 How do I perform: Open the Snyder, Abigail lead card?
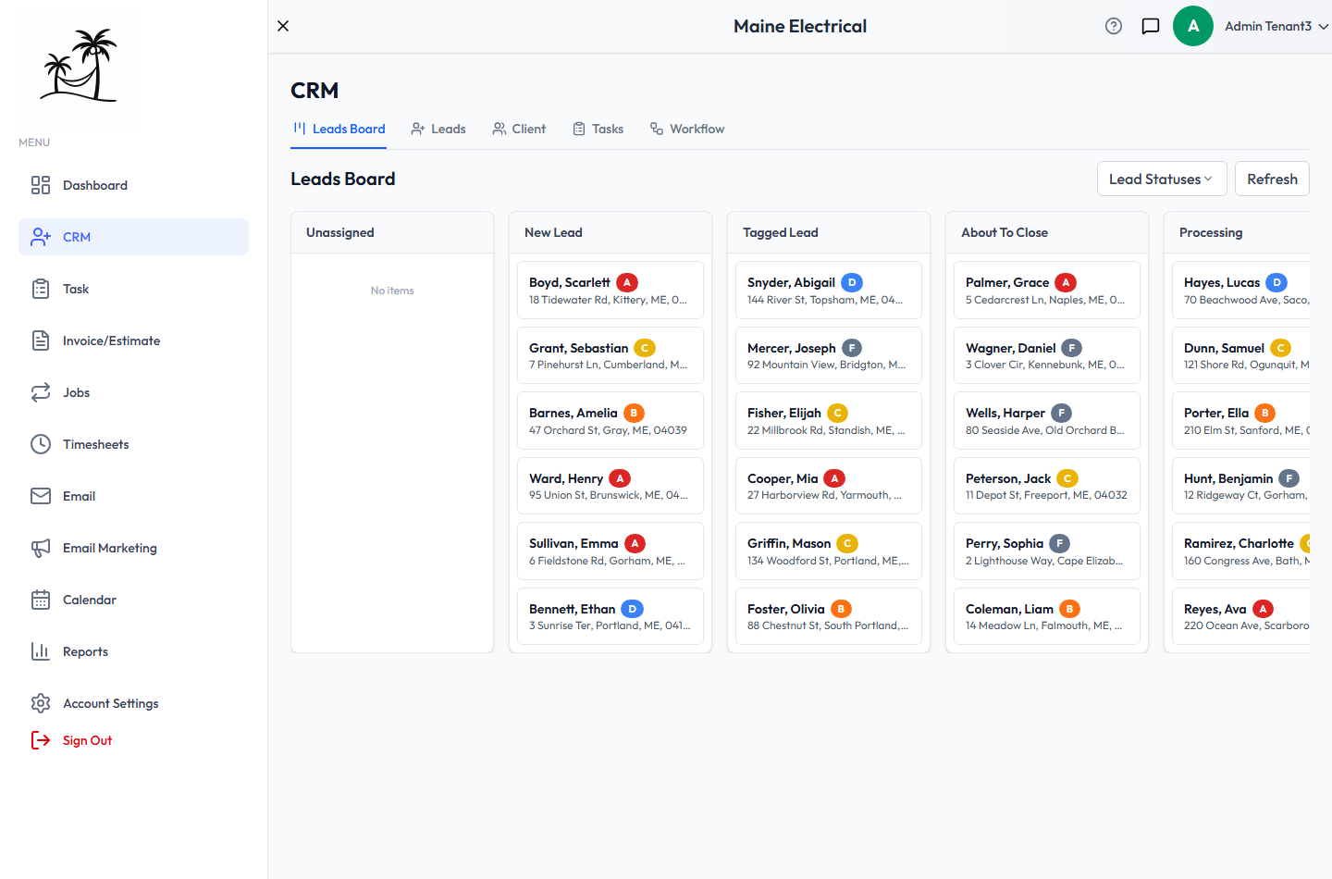coord(829,291)
